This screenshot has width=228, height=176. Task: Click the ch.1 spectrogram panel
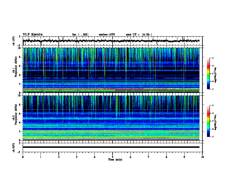(111, 70)
